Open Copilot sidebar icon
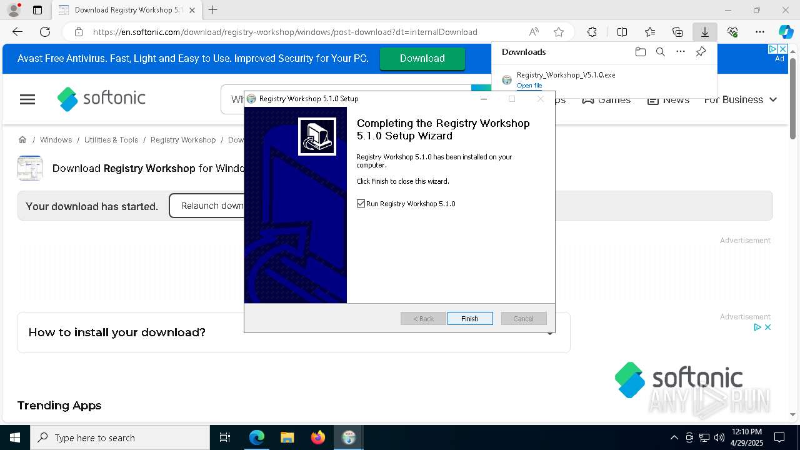The width and height of the screenshot is (800, 450). 786,32
